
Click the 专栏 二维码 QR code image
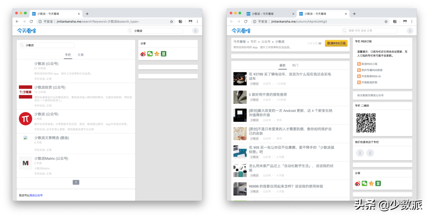[366, 123]
